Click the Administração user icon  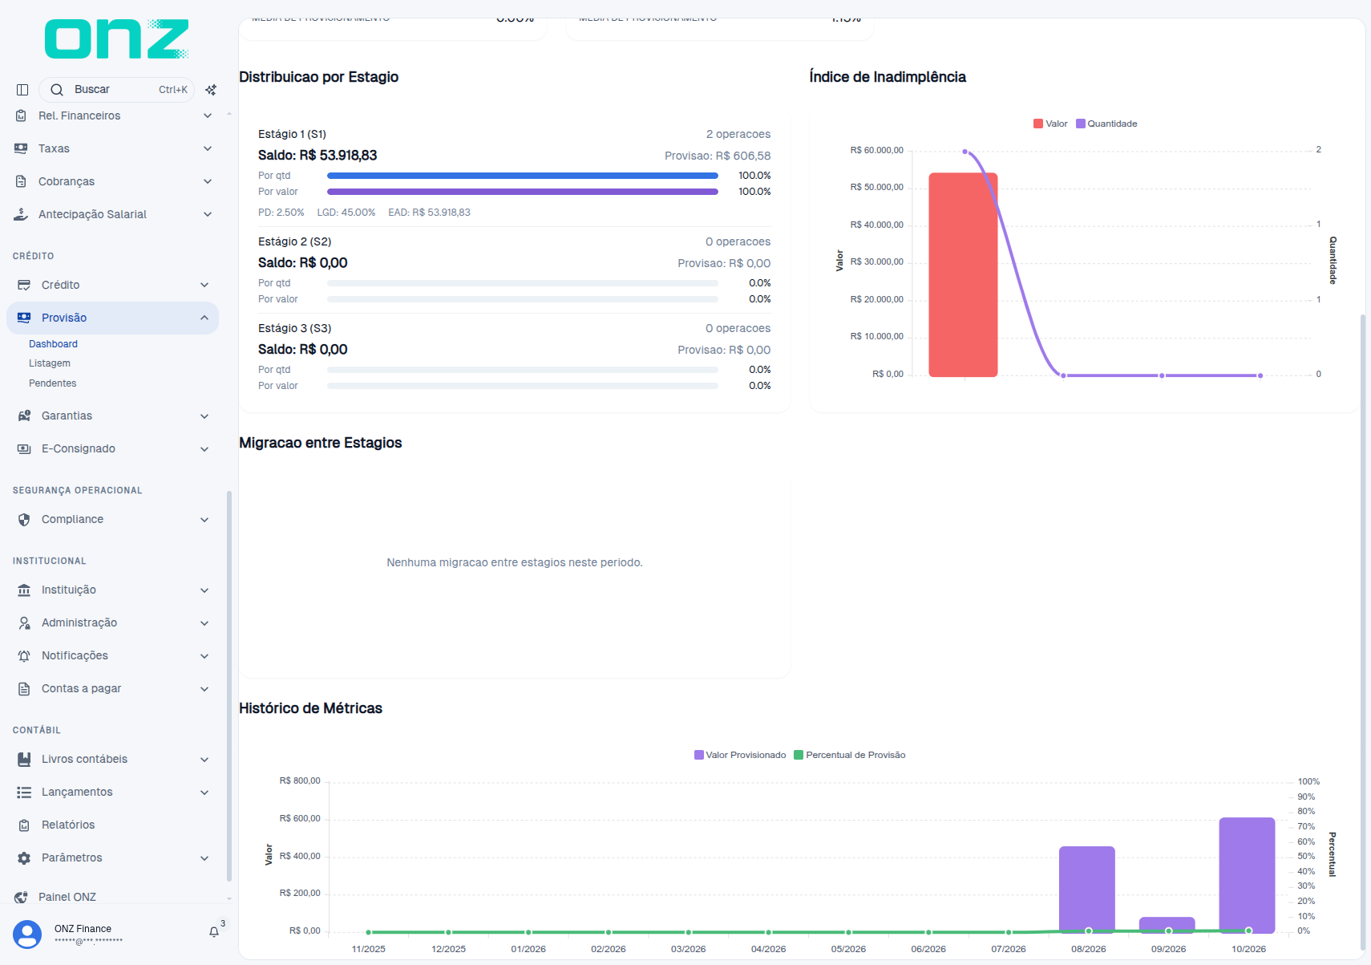[x=24, y=622]
